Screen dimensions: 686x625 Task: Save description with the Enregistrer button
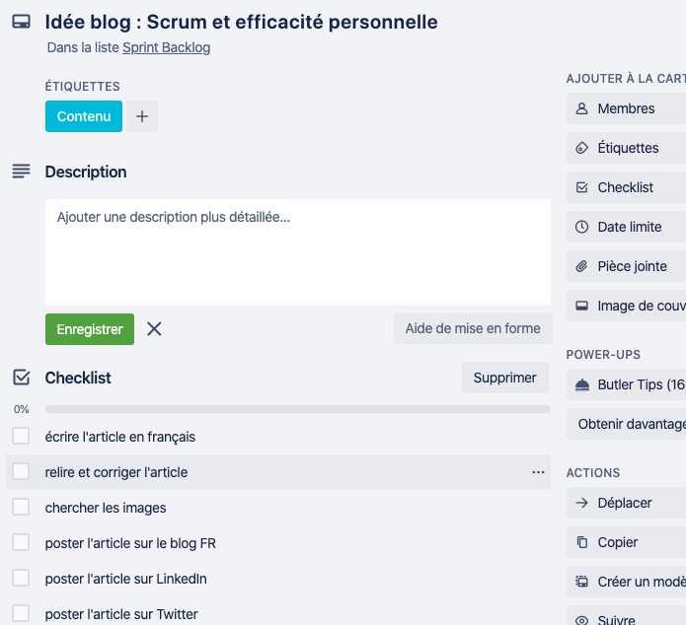coord(90,329)
